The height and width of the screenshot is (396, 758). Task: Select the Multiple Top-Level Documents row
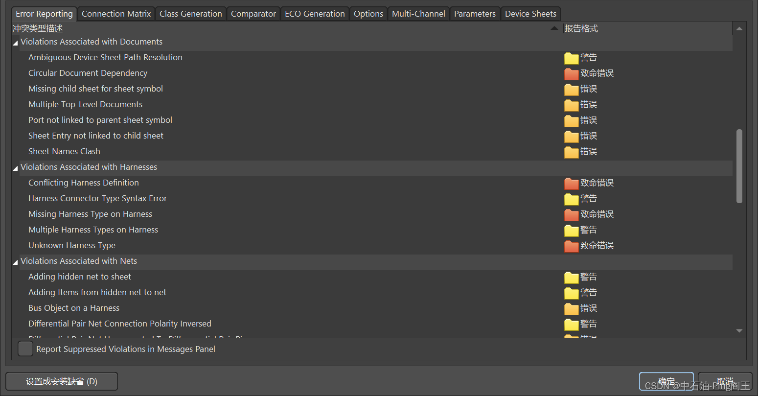[x=372, y=105]
